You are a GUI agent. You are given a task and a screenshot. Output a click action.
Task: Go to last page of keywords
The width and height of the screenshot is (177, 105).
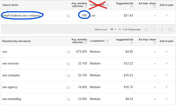170,30
